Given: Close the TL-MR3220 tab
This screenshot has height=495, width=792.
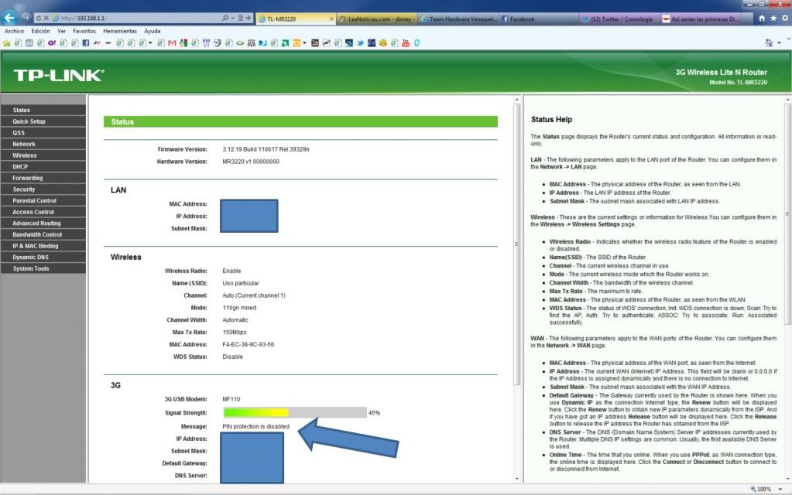Looking at the screenshot, I should click(x=331, y=19).
